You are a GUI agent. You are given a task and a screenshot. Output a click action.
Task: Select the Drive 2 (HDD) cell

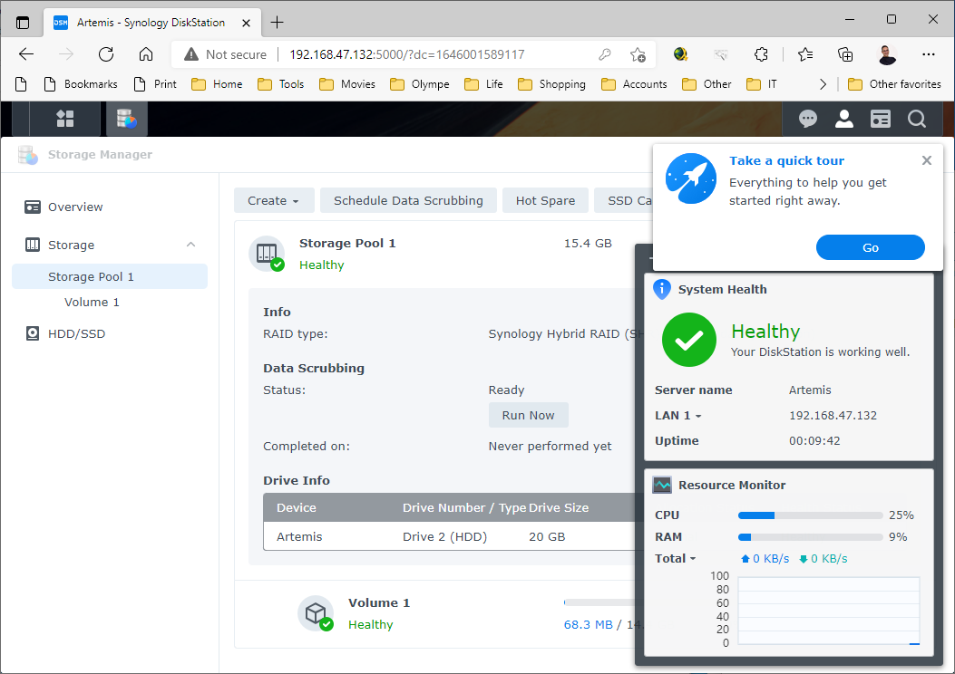(444, 536)
